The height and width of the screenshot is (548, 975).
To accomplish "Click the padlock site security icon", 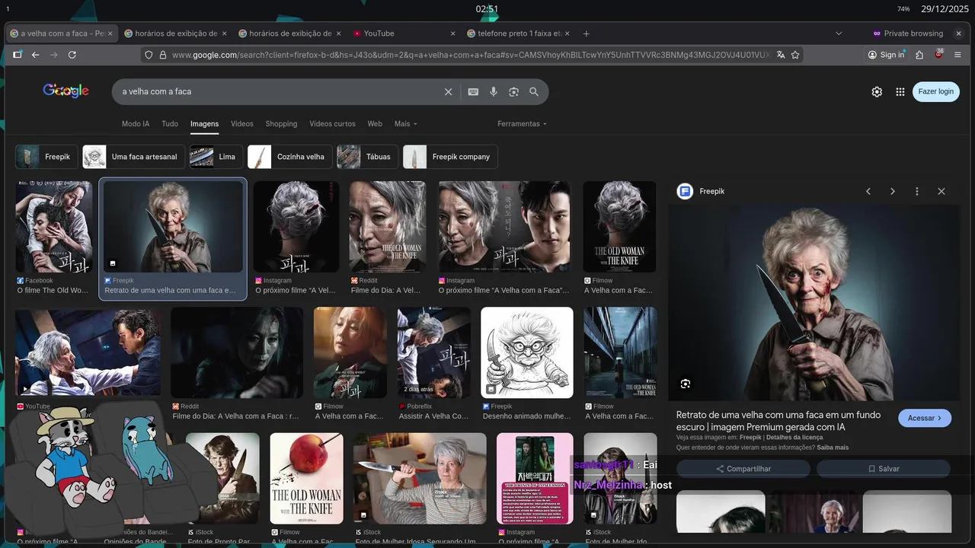I will 162,55.
